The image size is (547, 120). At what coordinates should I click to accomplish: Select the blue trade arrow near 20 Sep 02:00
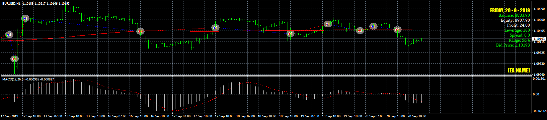tap(373, 26)
